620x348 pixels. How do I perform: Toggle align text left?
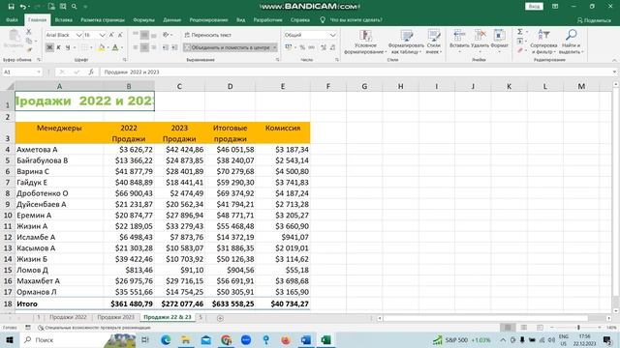pyautogui.click(x=136, y=47)
